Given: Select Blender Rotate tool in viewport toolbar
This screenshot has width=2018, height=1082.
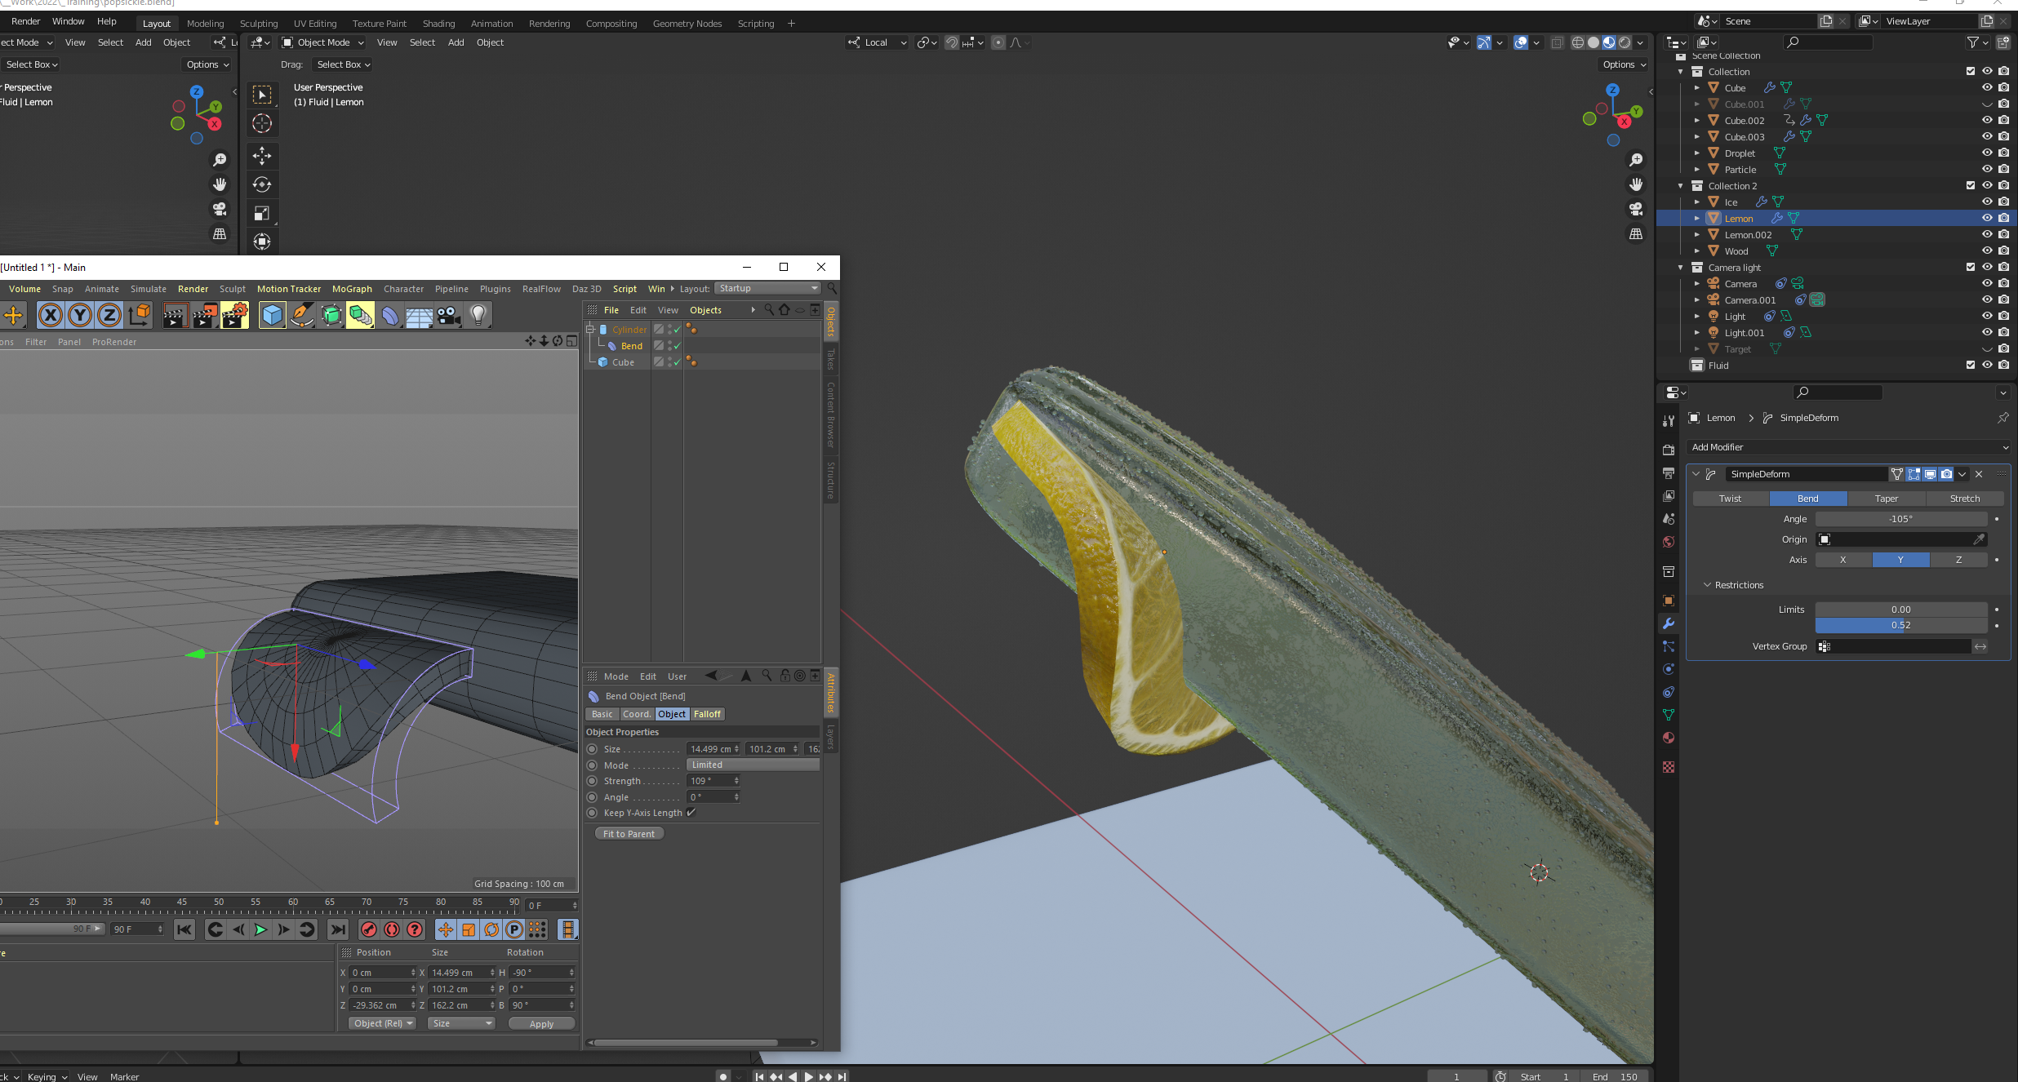Looking at the screenshot, I should click(x=262, y=184).
